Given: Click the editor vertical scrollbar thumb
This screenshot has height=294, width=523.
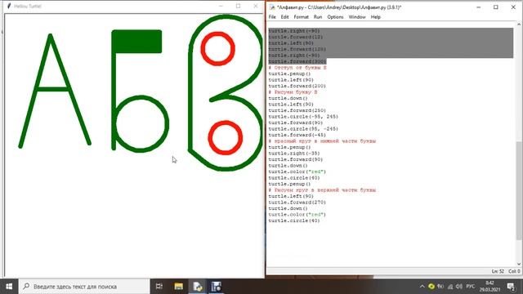Looking at the screenshot, I should point(519,190).
